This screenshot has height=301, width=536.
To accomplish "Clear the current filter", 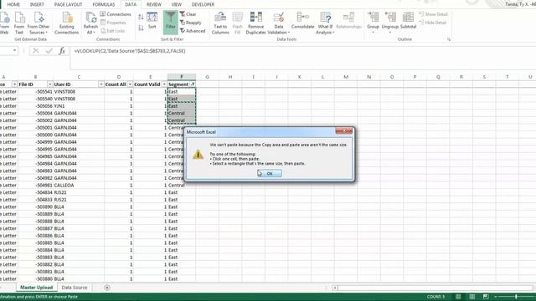I will (188, 14).
